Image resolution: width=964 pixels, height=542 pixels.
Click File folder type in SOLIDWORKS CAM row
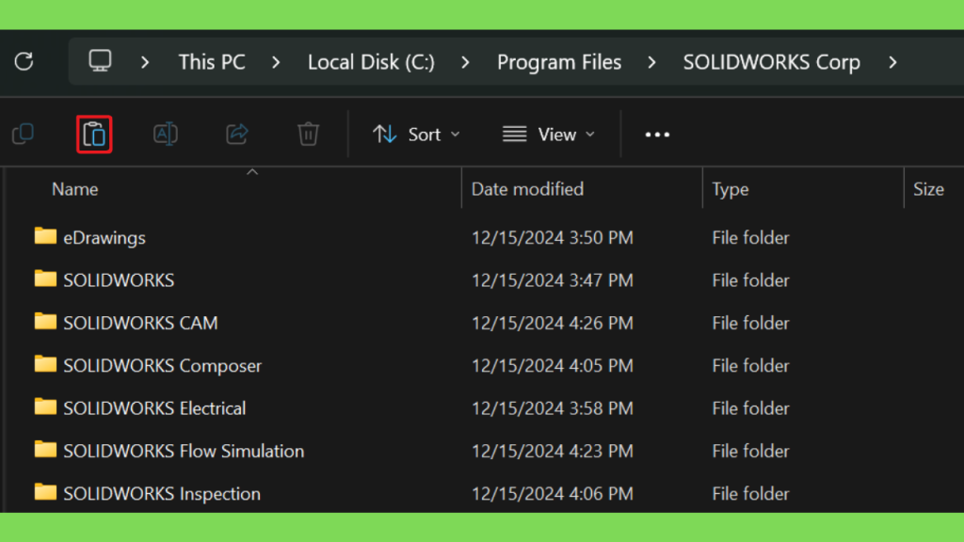point(750,324)
